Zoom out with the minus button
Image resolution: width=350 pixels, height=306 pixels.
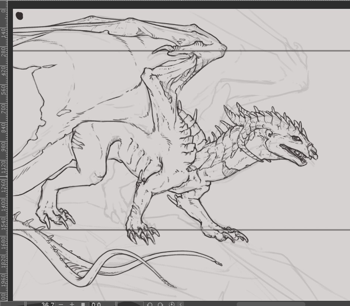coord(61,304)
